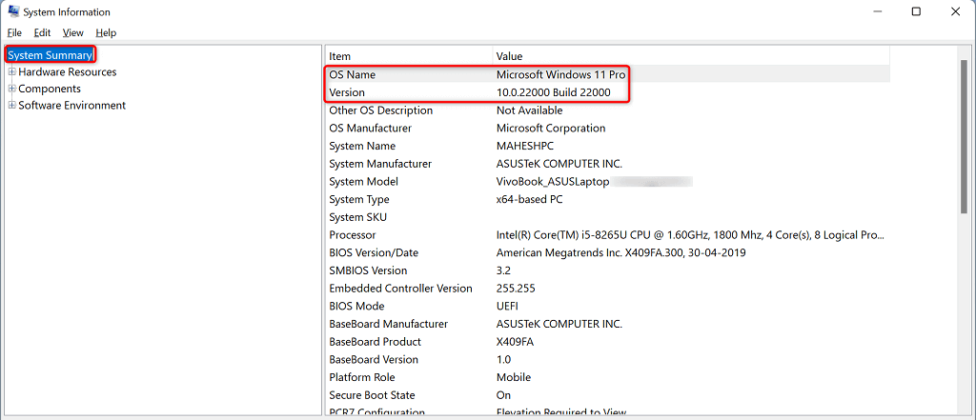Click the 255.255 value
This screenshot has height=420, width=976.
point(516,288)
